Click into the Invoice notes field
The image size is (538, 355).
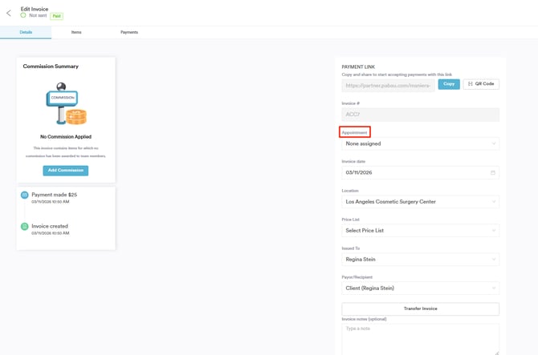[420, 338]
